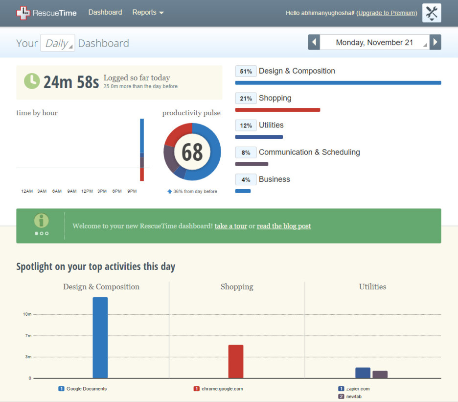Open the Communication & Scheduling category

pyautogui.click(x=309, y=152)
